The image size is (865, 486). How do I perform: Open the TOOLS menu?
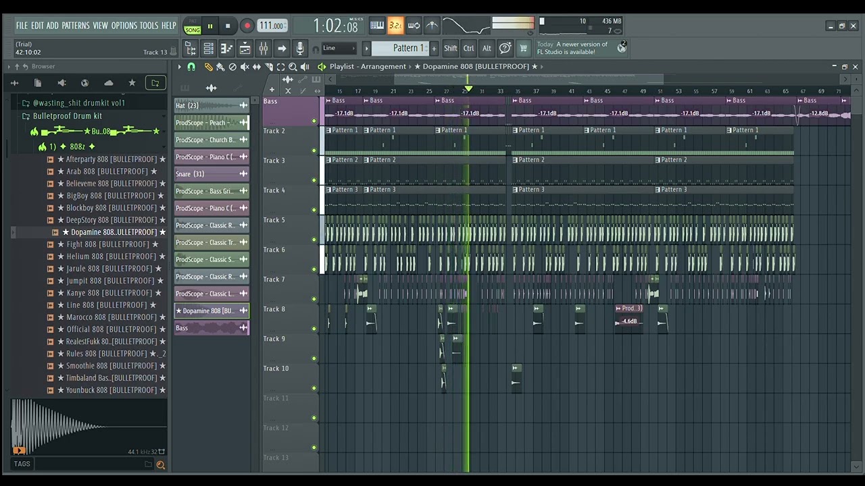(149, 26)
